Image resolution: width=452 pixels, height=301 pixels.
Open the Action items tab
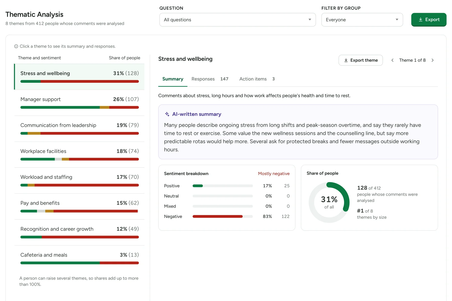coord(257,79)
